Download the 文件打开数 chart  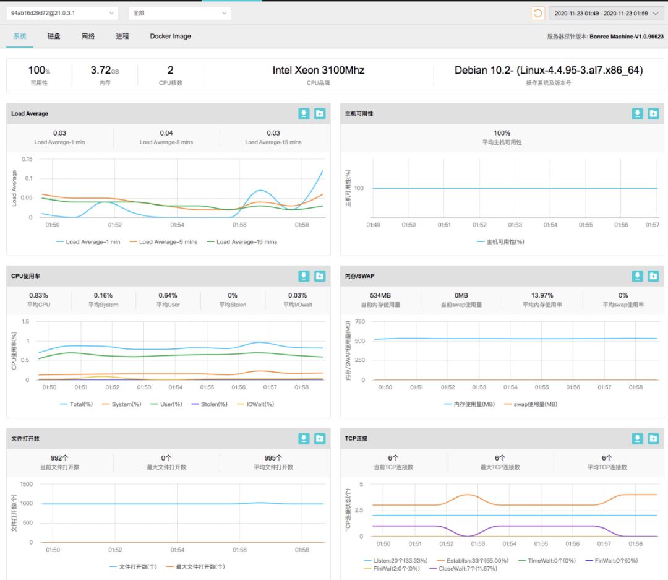[x=304, y=438]
